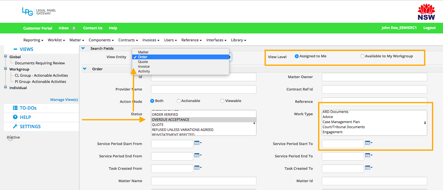Screen dimensions: 443x190
Task: Open the Reporting dropdown menu
Action: tap(33, 40)
